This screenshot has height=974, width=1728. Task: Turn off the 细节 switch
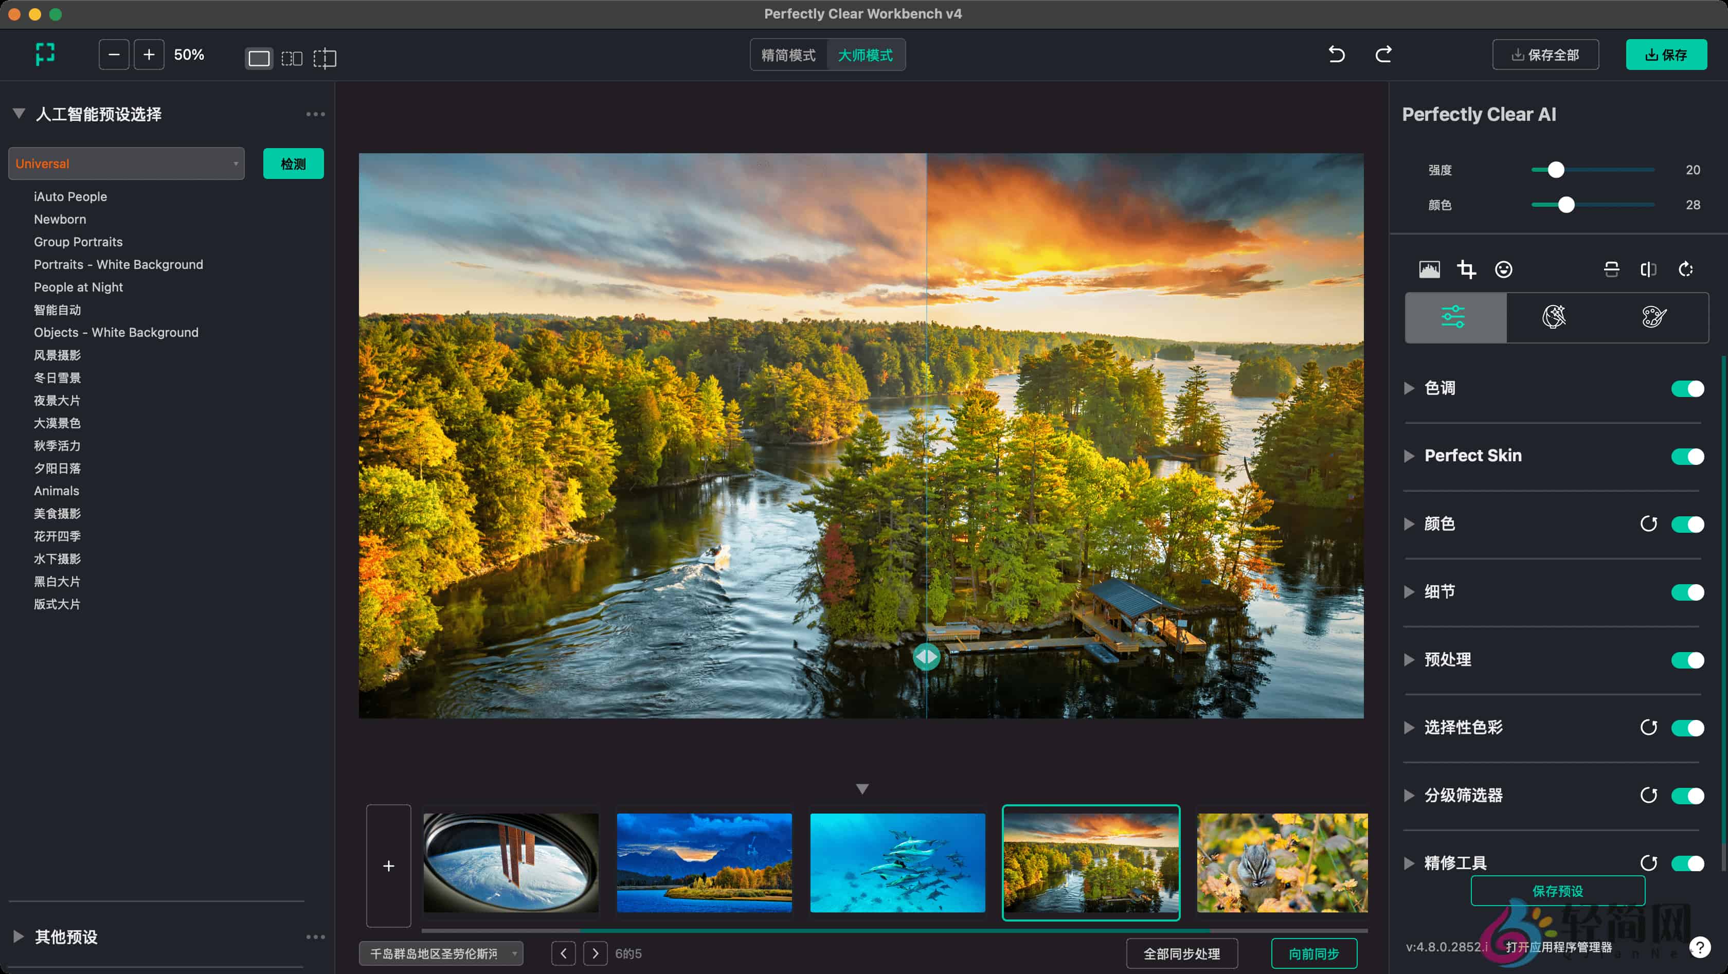(1687, 592)
